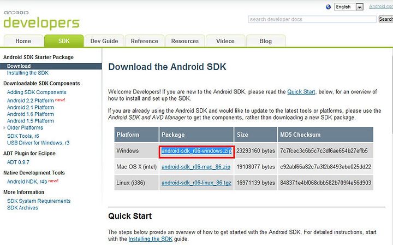Click the globe language icon
Image resolution: width=393 pixels, height=245 pixels.
329,7
